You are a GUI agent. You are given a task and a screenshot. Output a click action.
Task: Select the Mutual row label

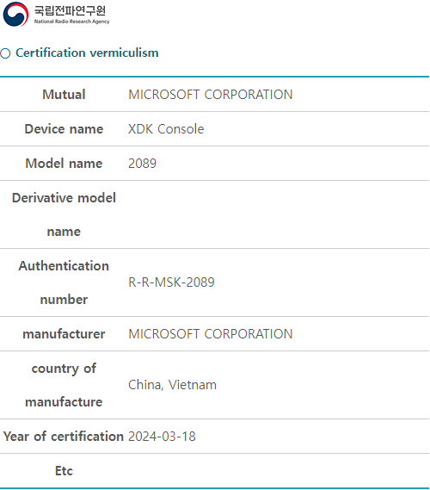click(x=64, y=95)
